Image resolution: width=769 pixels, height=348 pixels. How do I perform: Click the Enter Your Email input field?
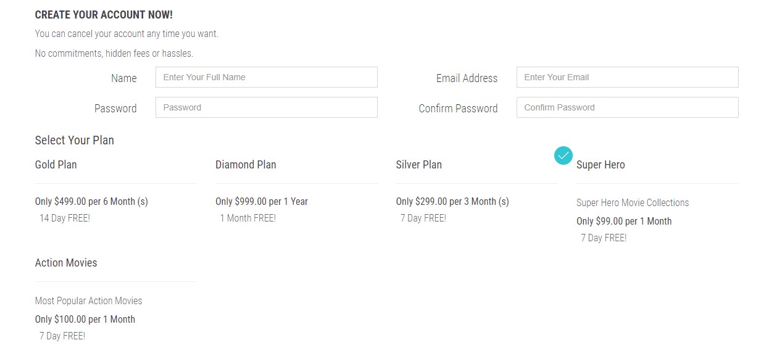[x=627, y=77]
